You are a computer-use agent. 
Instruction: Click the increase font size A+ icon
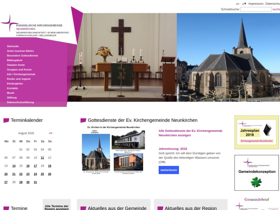(x=244, y=4)
